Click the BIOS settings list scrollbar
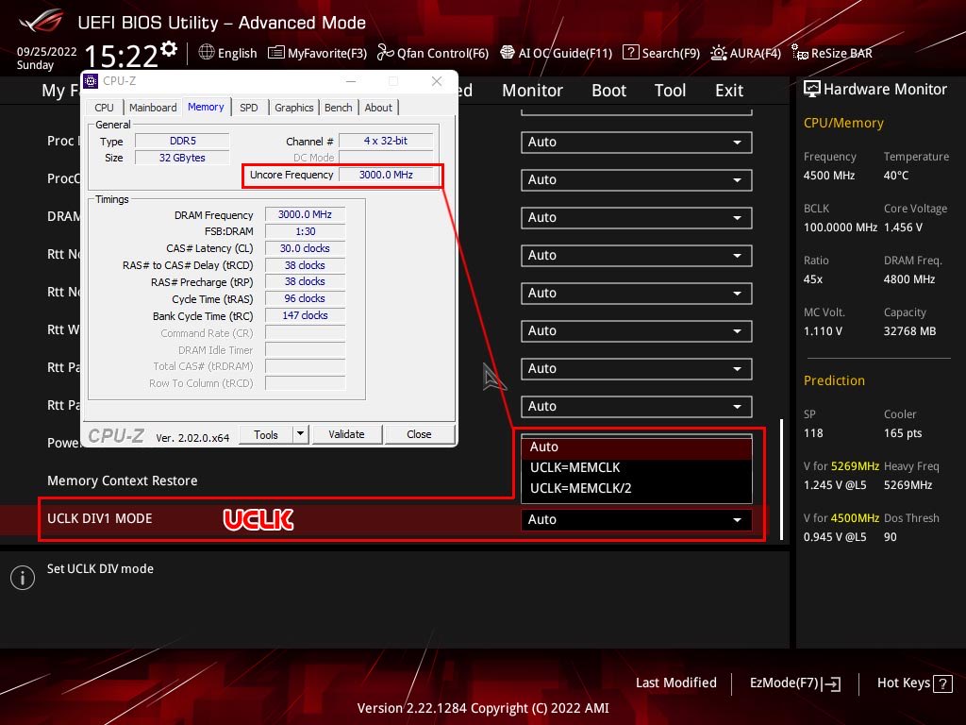 coord(782,480)
